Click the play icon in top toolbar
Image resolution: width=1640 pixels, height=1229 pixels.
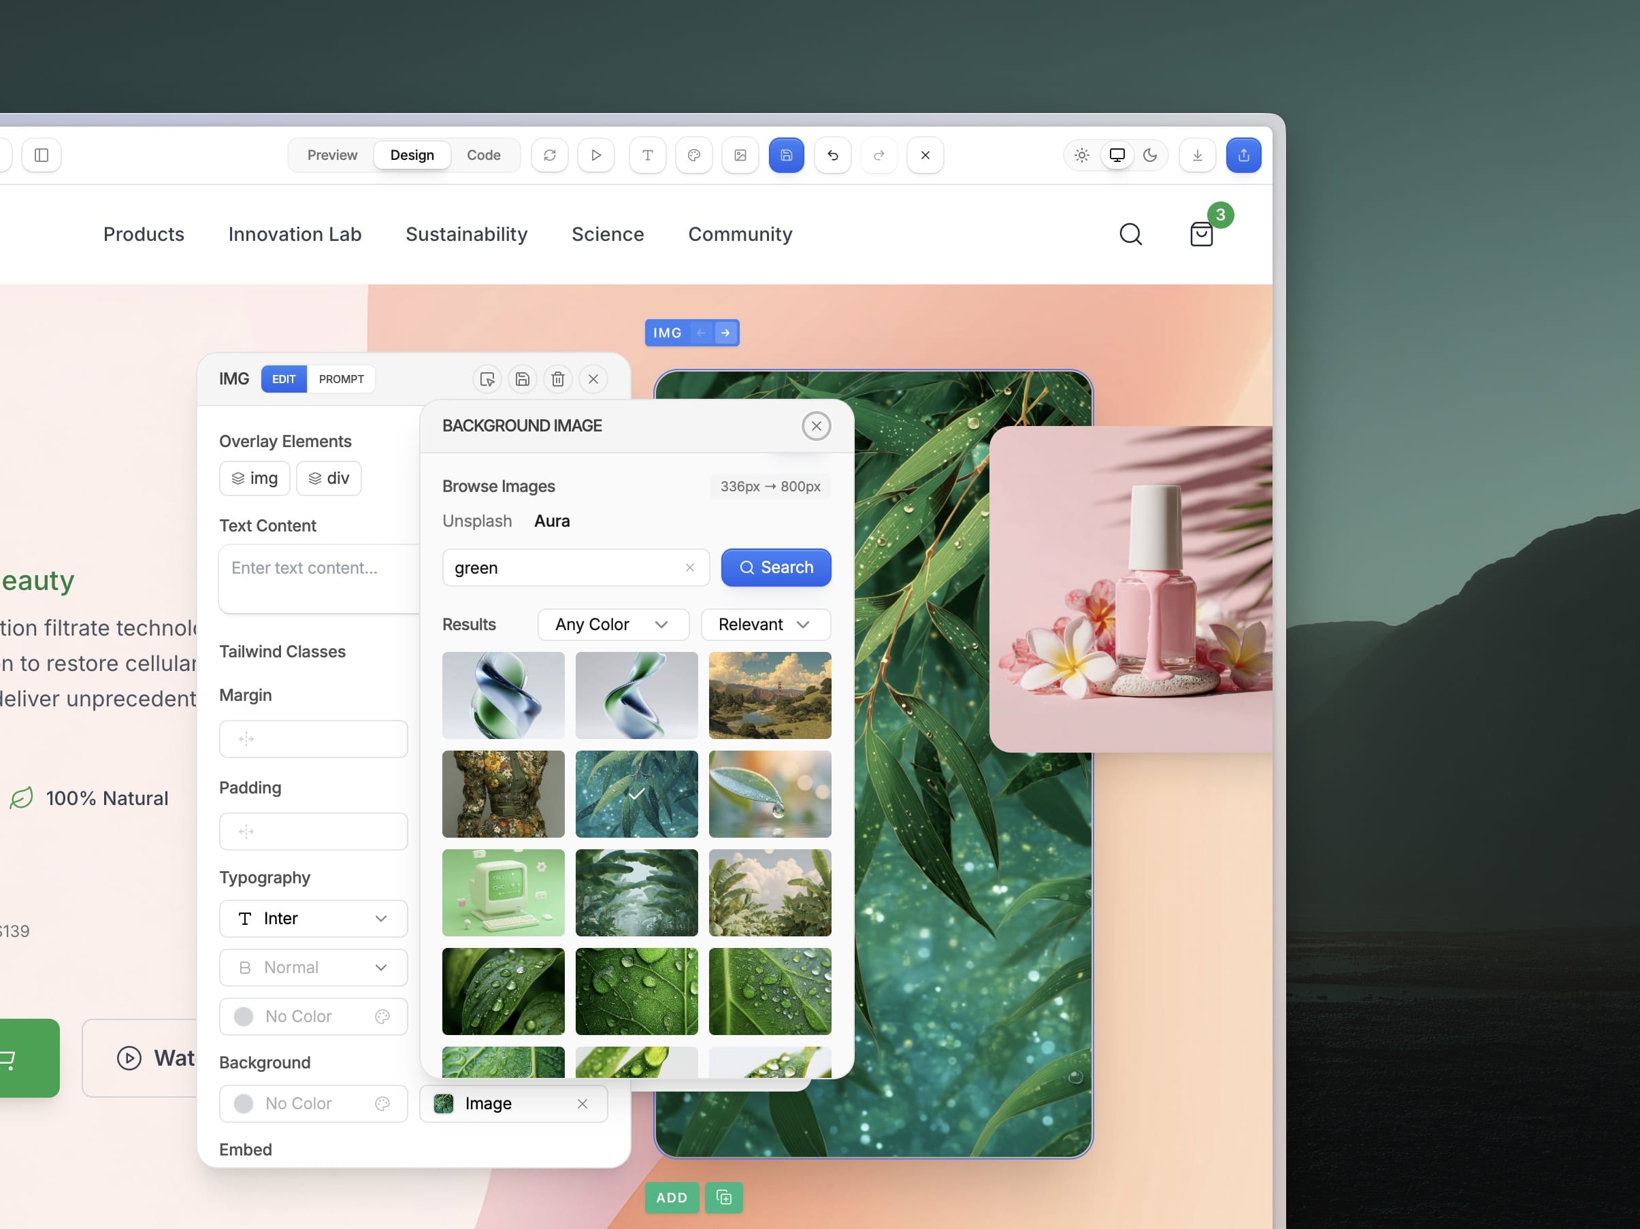(x=596, y=155)
